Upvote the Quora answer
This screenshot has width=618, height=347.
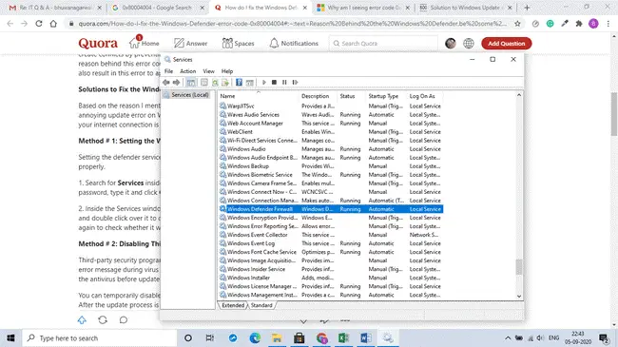[82, 319]
